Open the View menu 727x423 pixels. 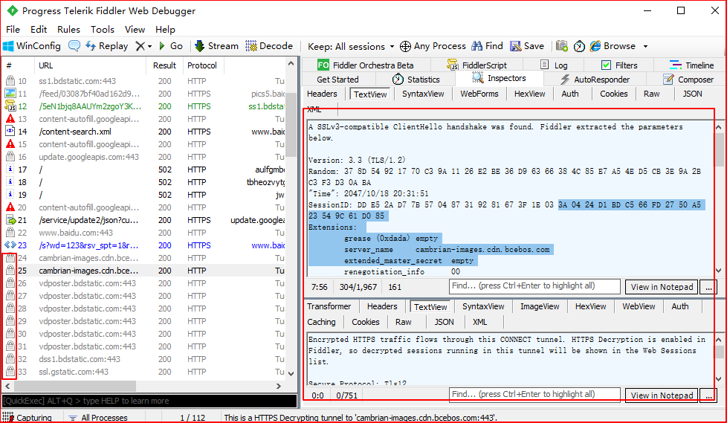[135, 29]
